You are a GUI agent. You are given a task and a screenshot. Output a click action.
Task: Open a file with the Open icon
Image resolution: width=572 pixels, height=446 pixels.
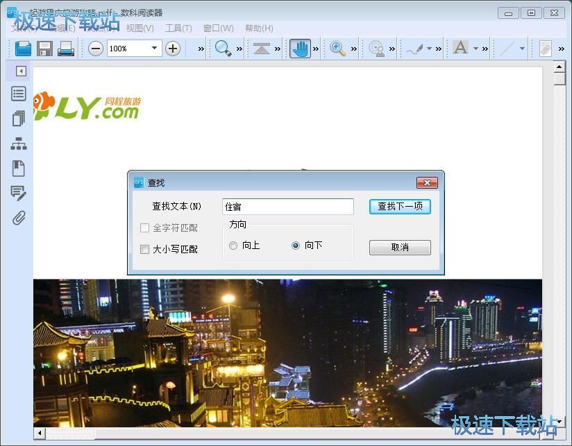coord(23,48)
